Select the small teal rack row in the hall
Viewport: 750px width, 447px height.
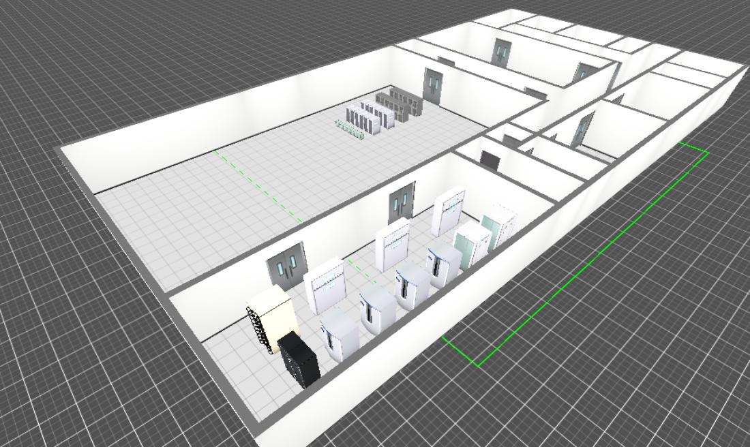(350, 129)
